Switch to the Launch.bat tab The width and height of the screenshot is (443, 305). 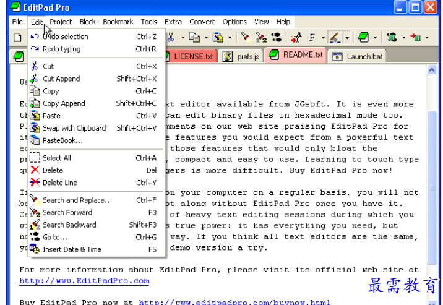(x=358, y=56)
